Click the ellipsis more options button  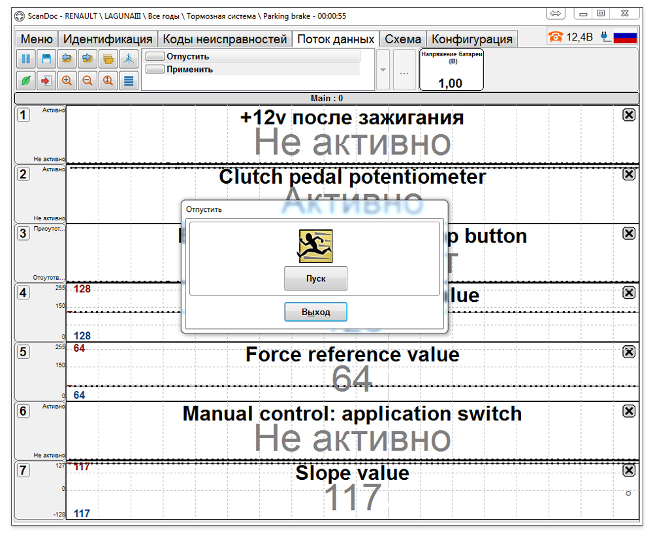(404, 70)
